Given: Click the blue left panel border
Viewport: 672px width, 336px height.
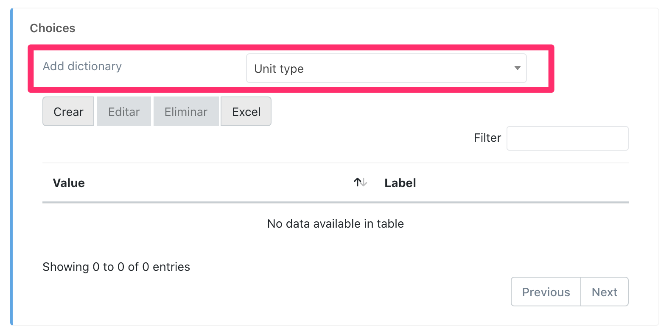Looking at the screenshot, I should (11, 169).
